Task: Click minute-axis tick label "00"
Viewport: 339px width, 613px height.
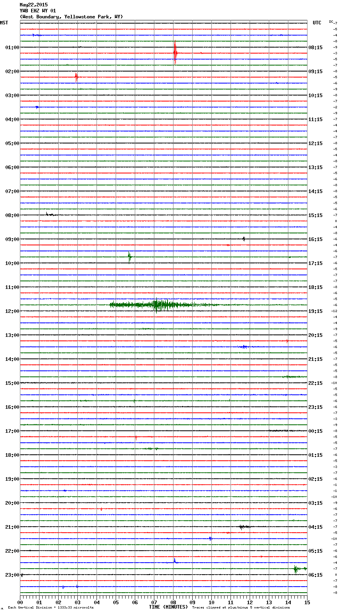Action: click(20, 602)
